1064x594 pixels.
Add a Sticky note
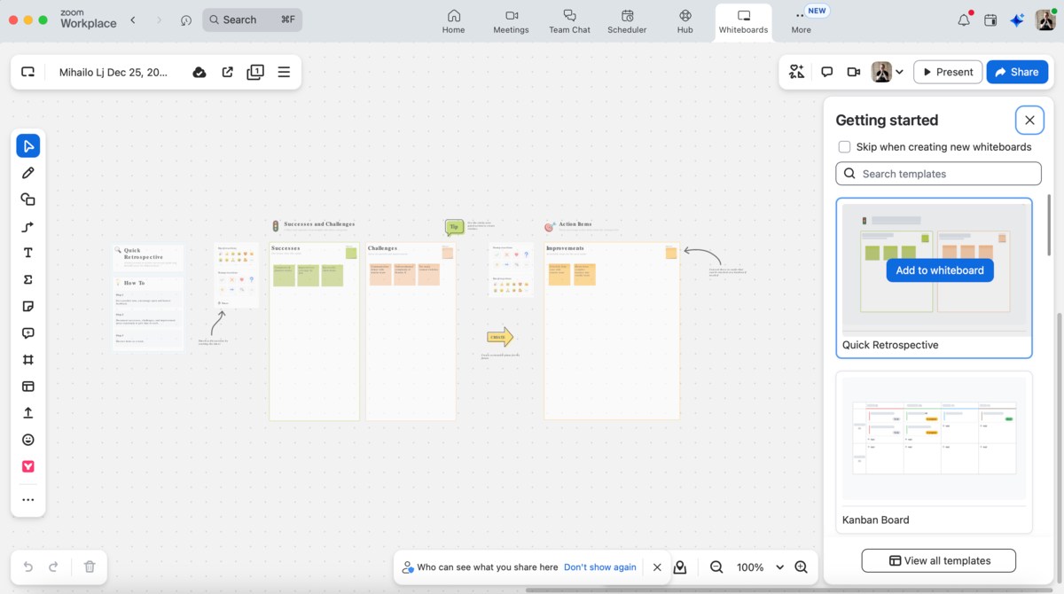coord(27,306)
